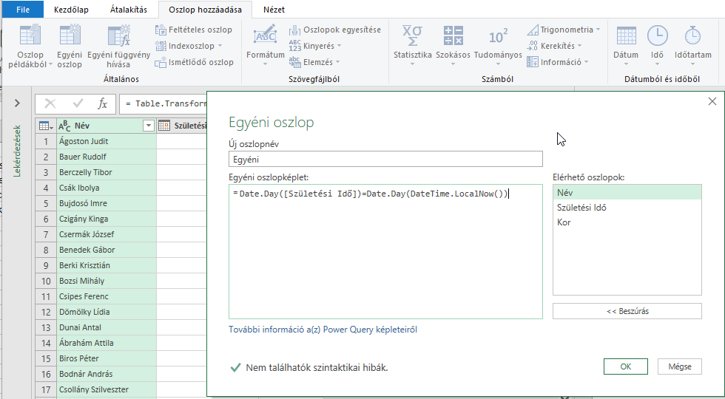The width and height of the screenshot is (725, 399).
Task: Open További információ Power Query képleteiről link
Action: coord(323,330)
